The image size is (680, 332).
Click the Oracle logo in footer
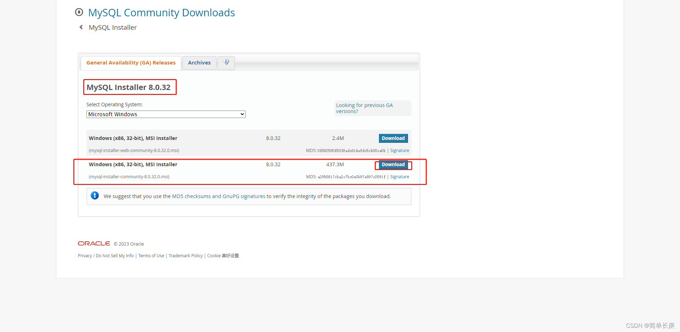(x=94, y=243)
